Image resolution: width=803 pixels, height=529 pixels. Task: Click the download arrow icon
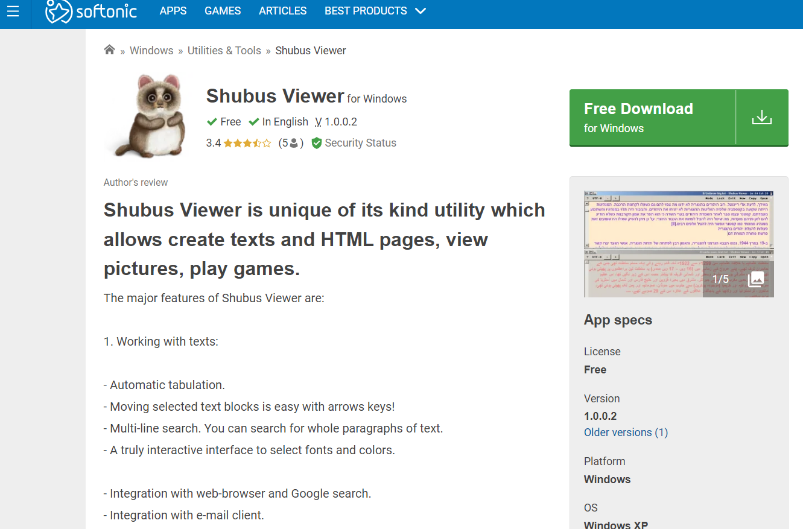pos(762,117)
